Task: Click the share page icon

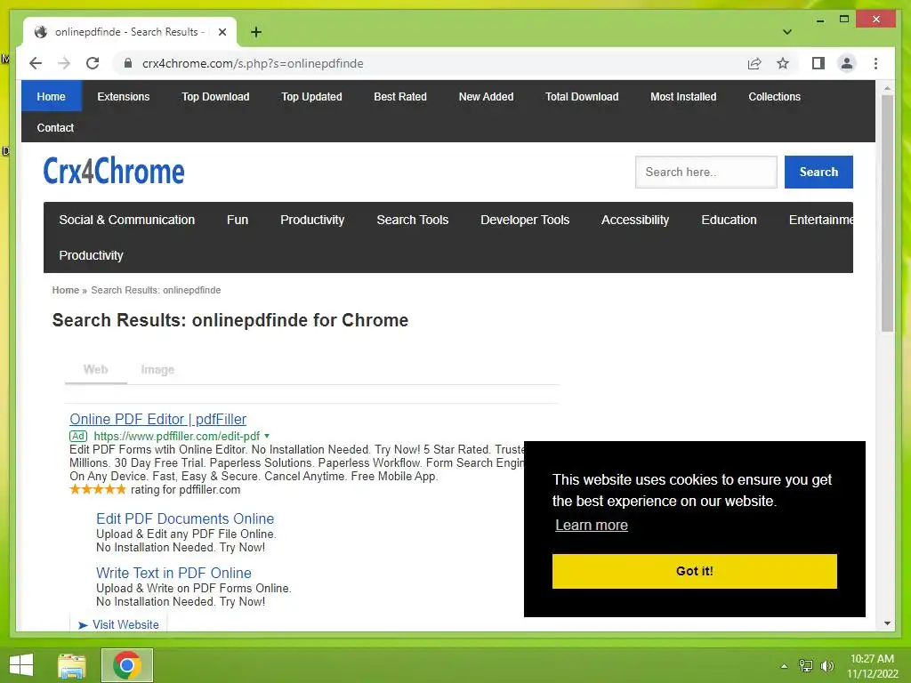Action: click(x=754, y=63)
